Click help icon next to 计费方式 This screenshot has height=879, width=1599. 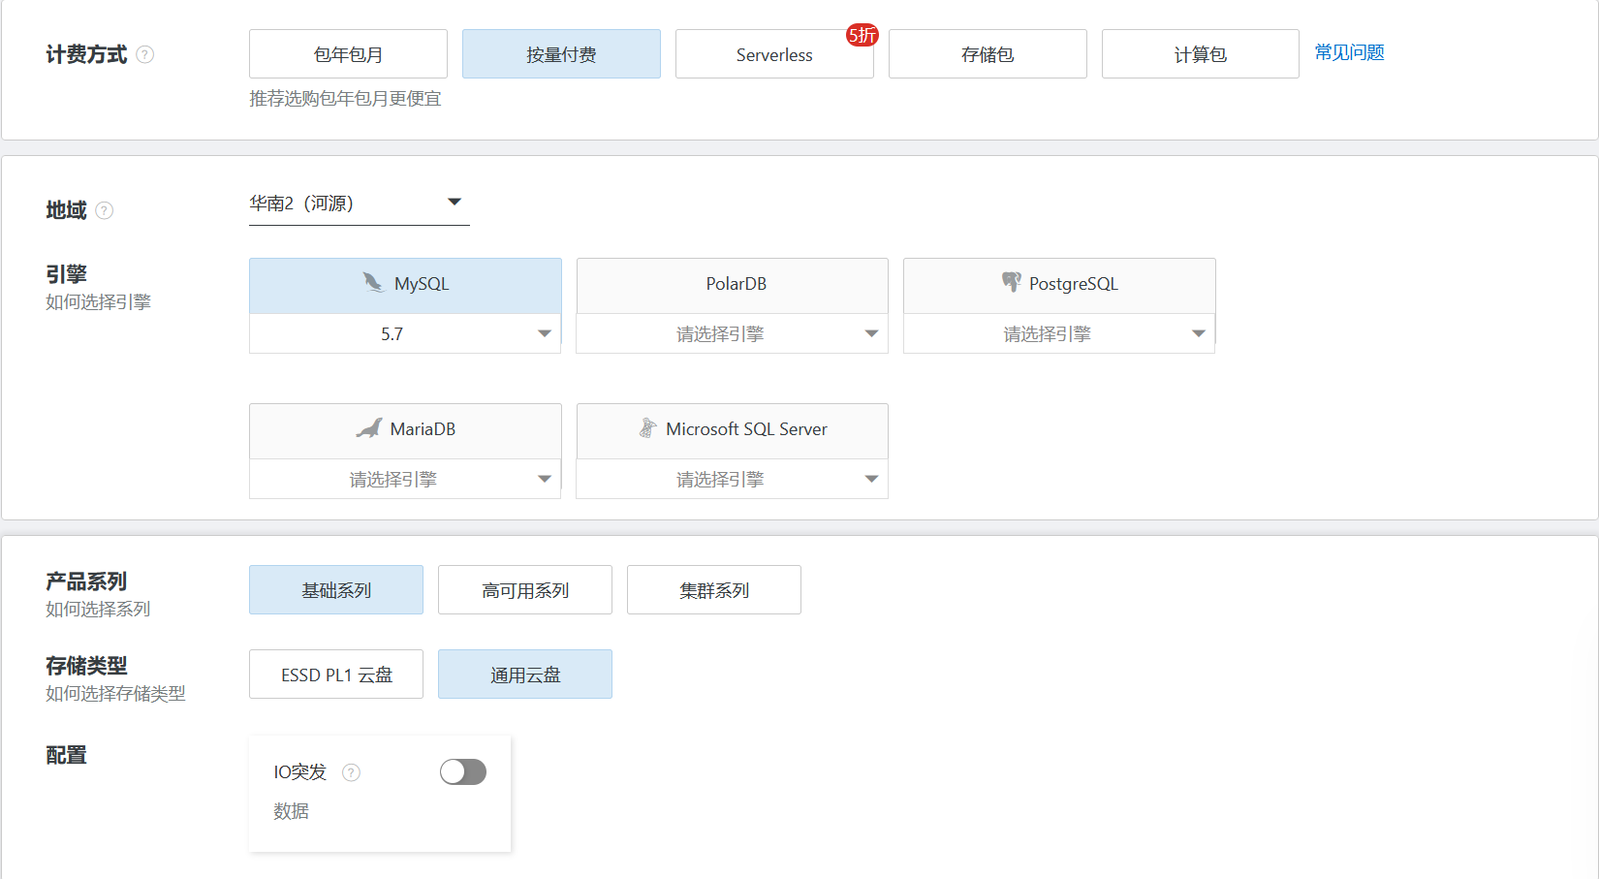[145, 54]
